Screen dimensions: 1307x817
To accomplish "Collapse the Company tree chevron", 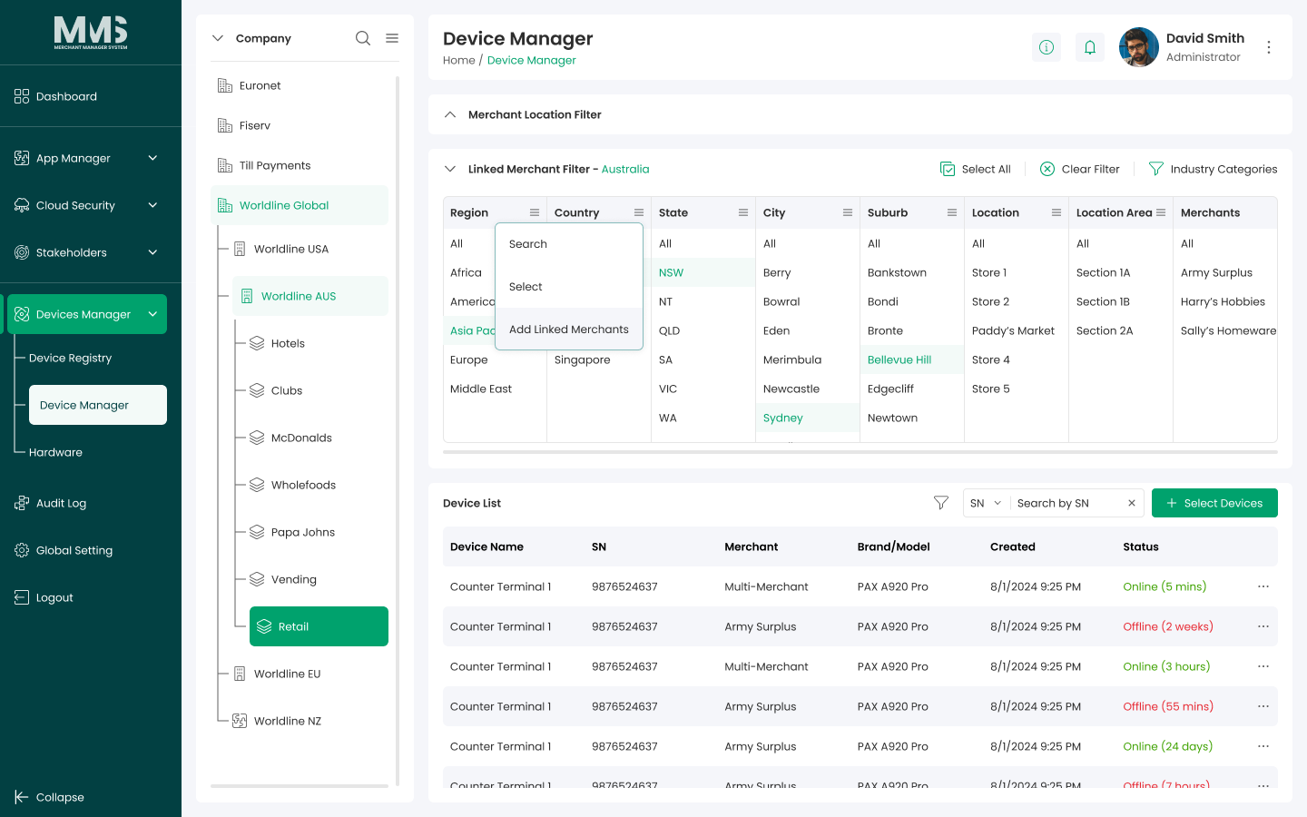I will [218, 38].
